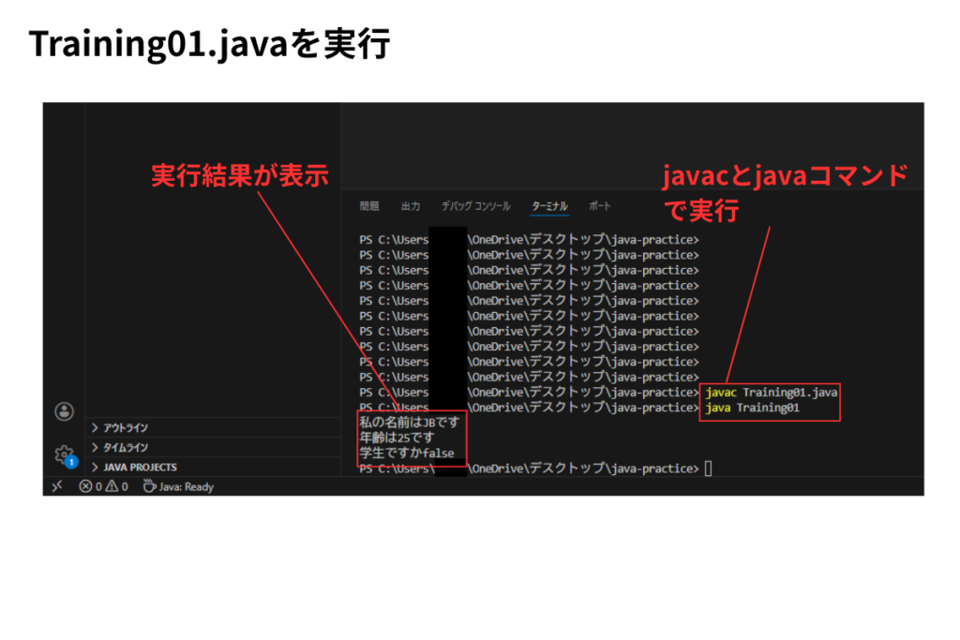Click the remote window icon in status bar
Image resolution: width=960 pixels, height=640 pixels.
[57, 486]
